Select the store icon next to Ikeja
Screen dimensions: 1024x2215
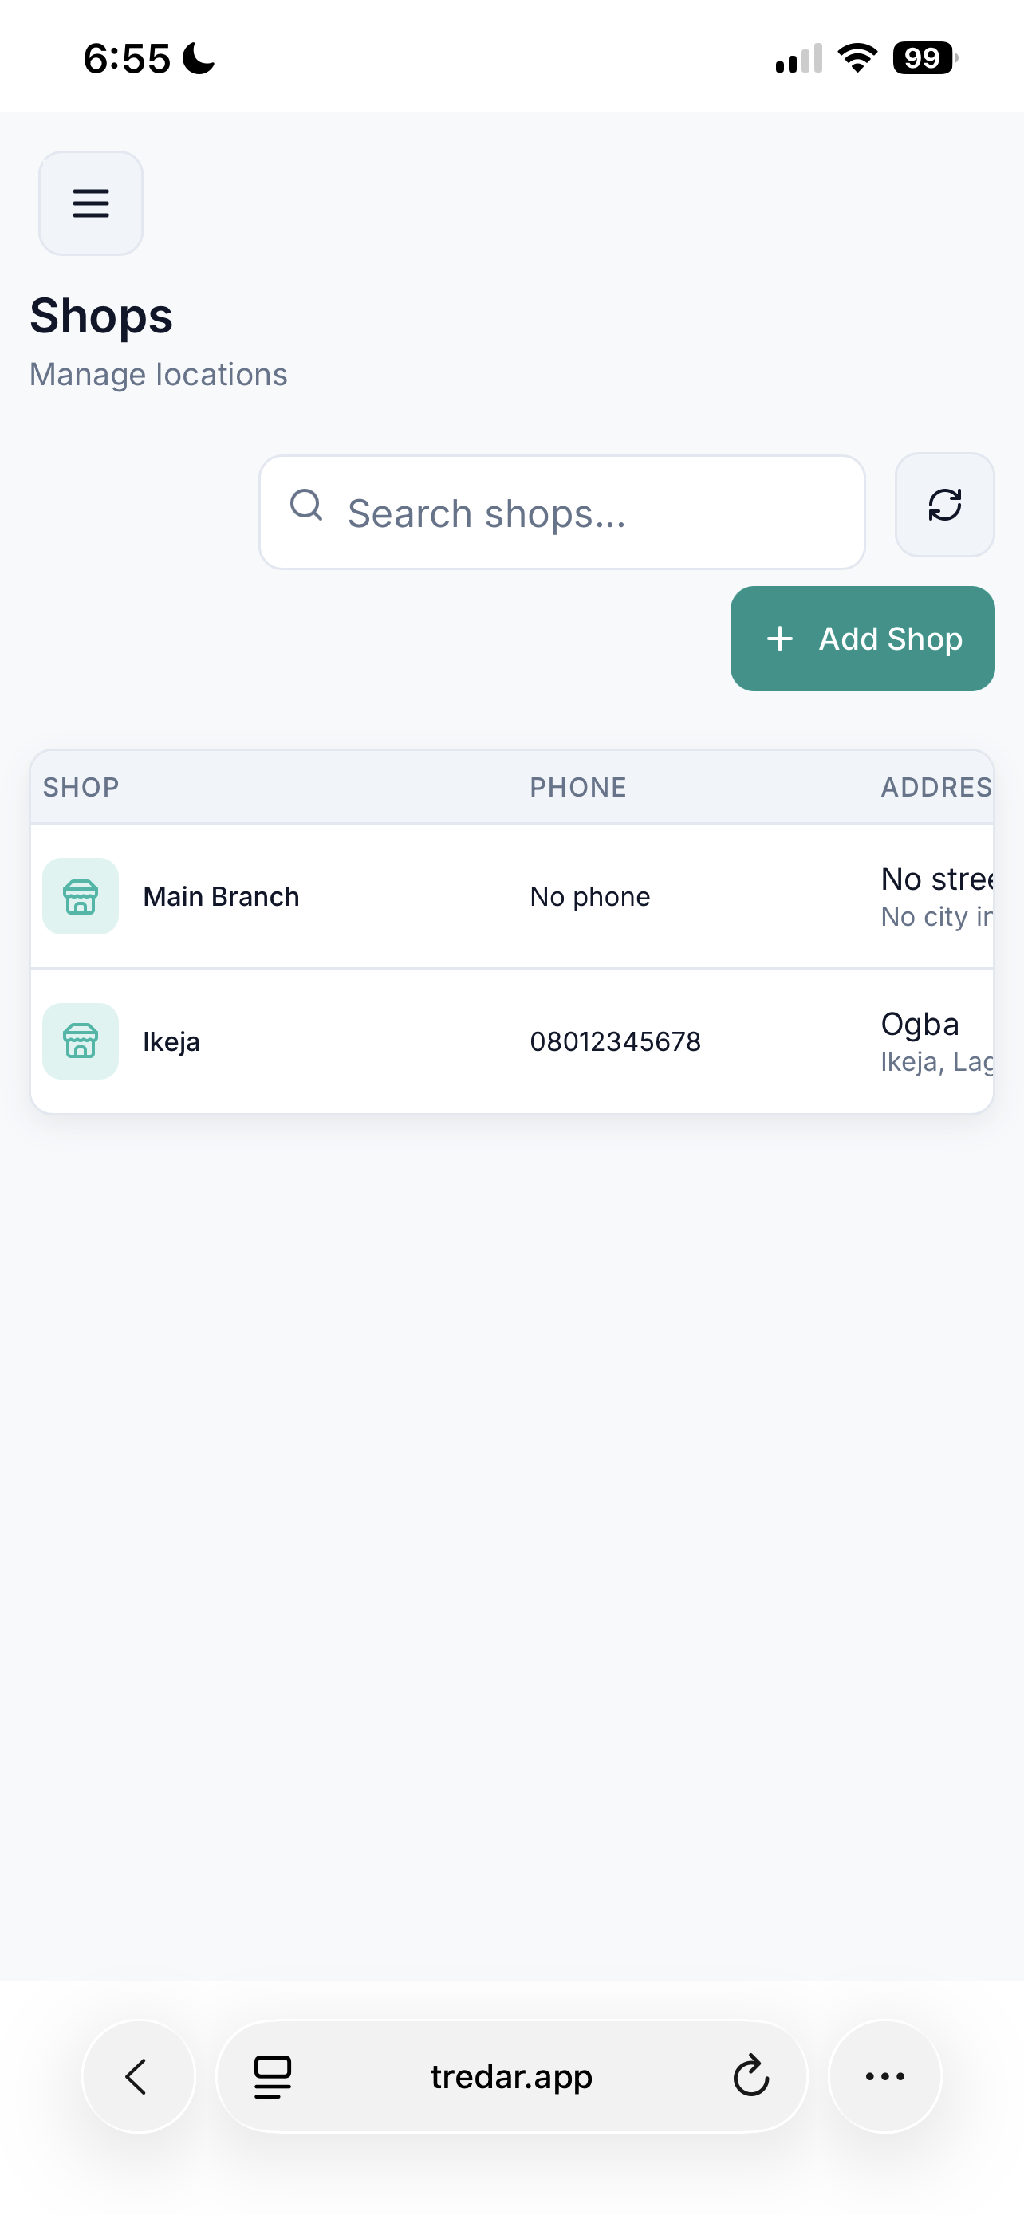[x=80, y=1041]
